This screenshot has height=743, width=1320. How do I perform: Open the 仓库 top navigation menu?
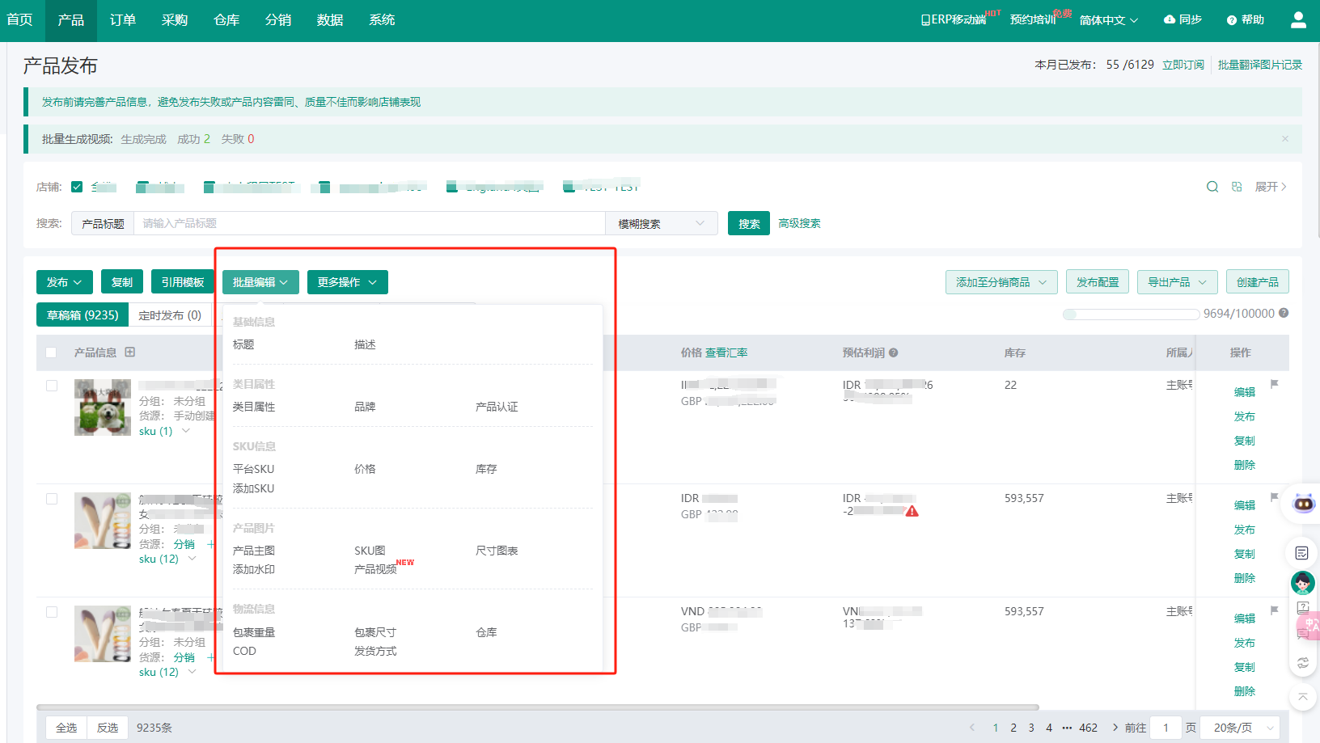tap(226, 20)
